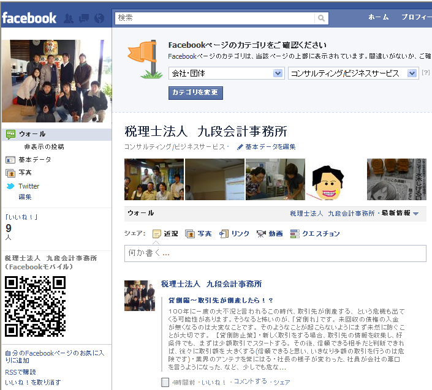Click コメントする under the post
This screenshot has width=432, height=390.
(251, 381)
